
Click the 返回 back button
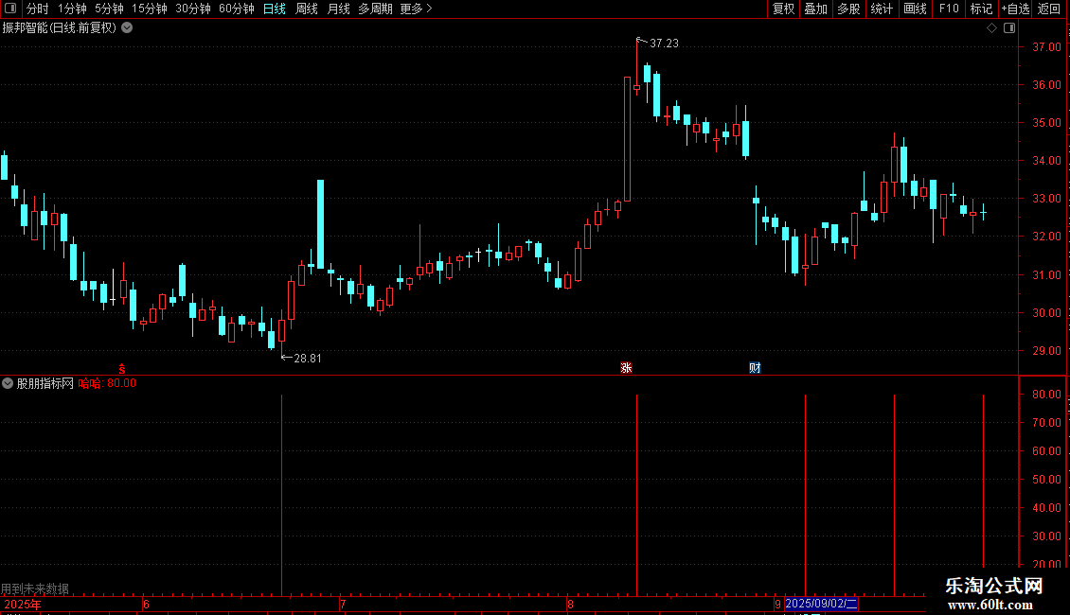(x=1049, y=9)
